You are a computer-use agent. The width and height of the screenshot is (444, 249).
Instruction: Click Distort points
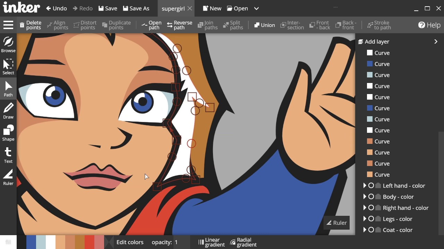point(85,25)
